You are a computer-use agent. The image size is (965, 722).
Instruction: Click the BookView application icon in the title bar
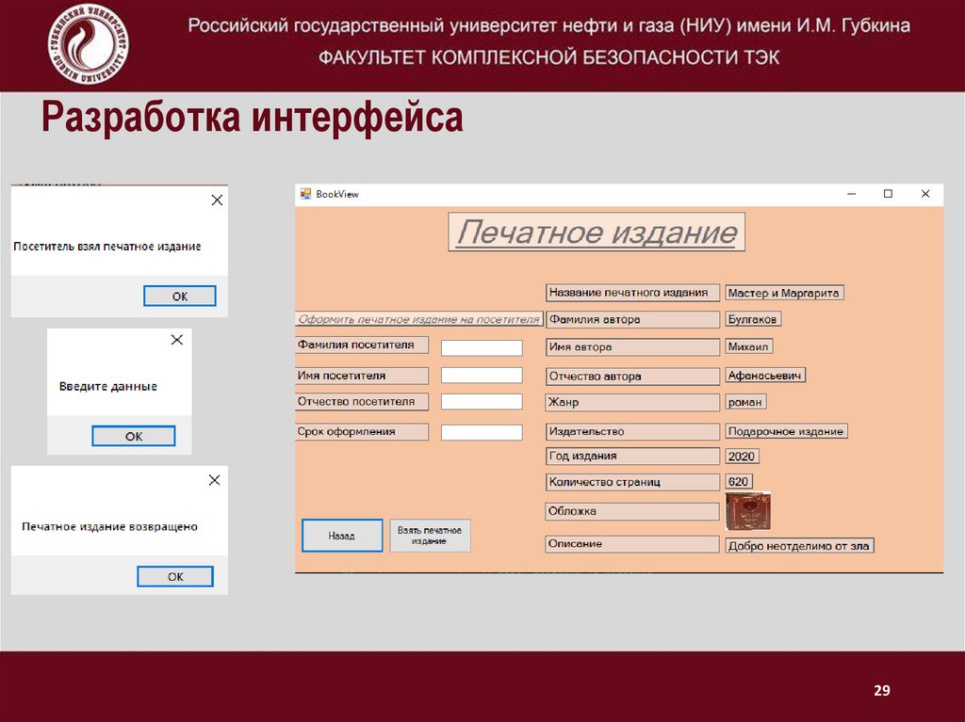tap(305, 194)
